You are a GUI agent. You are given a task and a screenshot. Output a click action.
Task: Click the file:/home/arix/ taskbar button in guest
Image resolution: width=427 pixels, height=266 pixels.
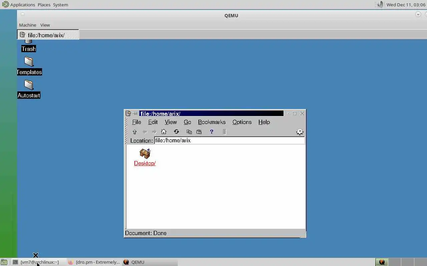click(x=48, y=35)
